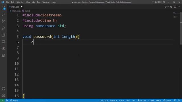This screenshot has height=102, width=182.
Task: Click the time.h include on line 2
Action: 40,21
